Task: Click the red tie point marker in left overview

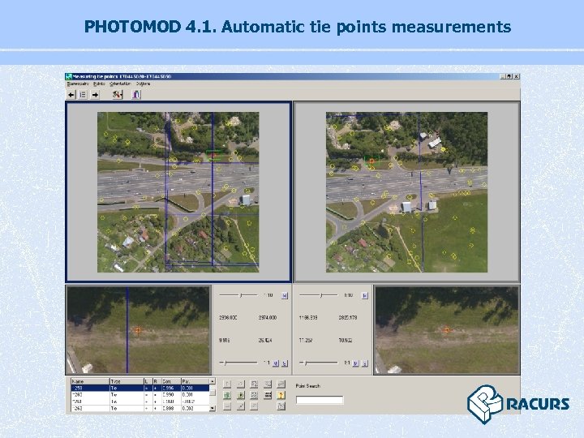Action: click(x=214, y=155)
